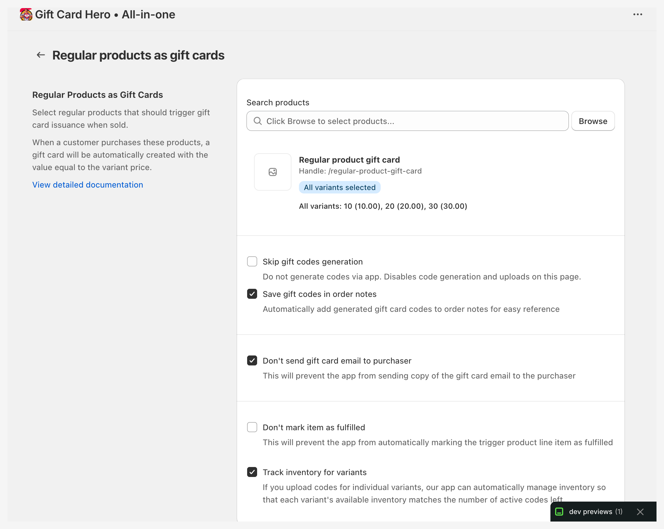Screen dimensions: 664x529
Task: Click the product image placeholder thumbnail
Action: pyautogui.click(x=272, y=172)
